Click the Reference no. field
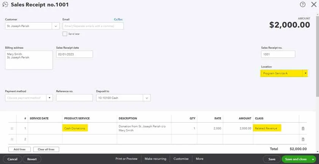 point(74,98)
